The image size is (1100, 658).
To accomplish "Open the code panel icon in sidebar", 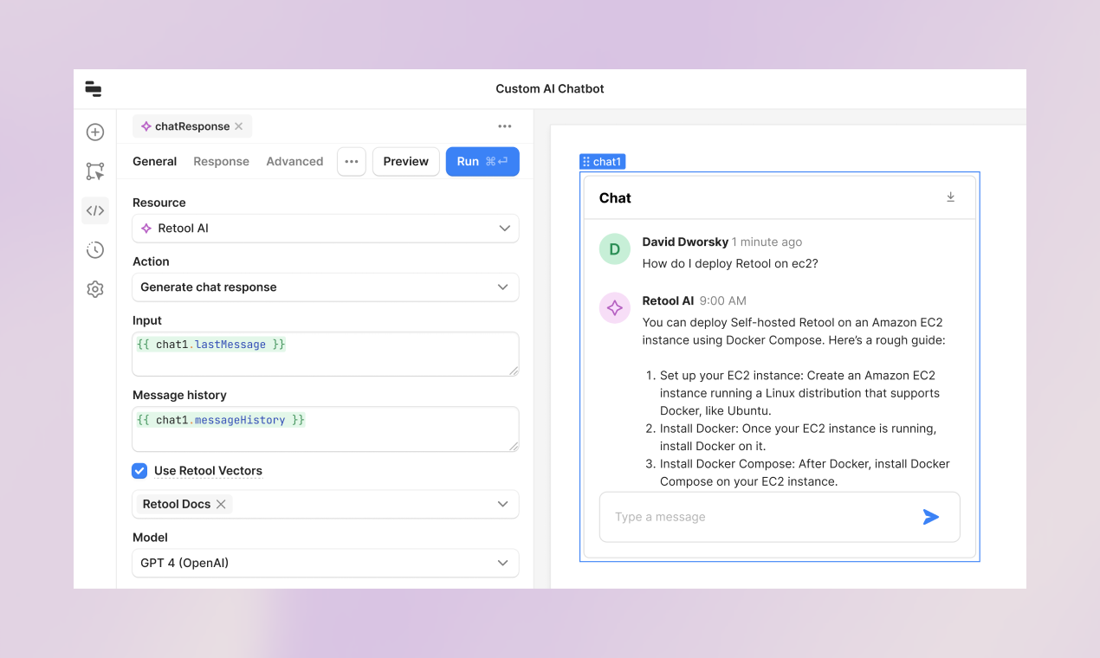I will pyautogui.click(x=95, y=210).
